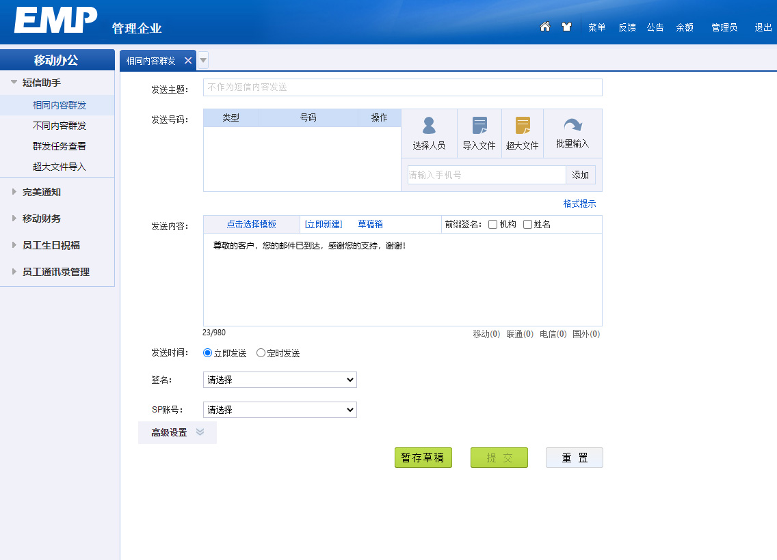Check the 姓名 prefix signature box
Image resolution: width=777 pixels, height=560 pixels.
click(x=527, y=224)
